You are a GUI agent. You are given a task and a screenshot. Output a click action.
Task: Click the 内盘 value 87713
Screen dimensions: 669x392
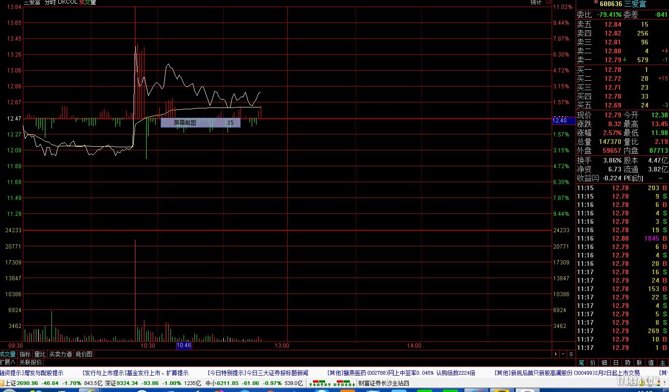point(658,150)
